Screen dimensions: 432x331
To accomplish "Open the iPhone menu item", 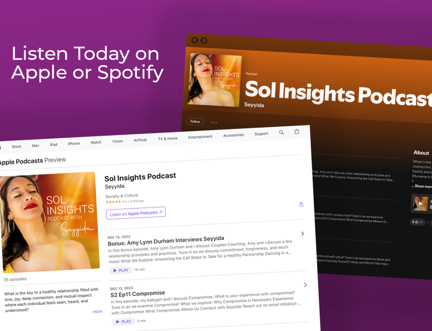I will [x=74, y=144].
